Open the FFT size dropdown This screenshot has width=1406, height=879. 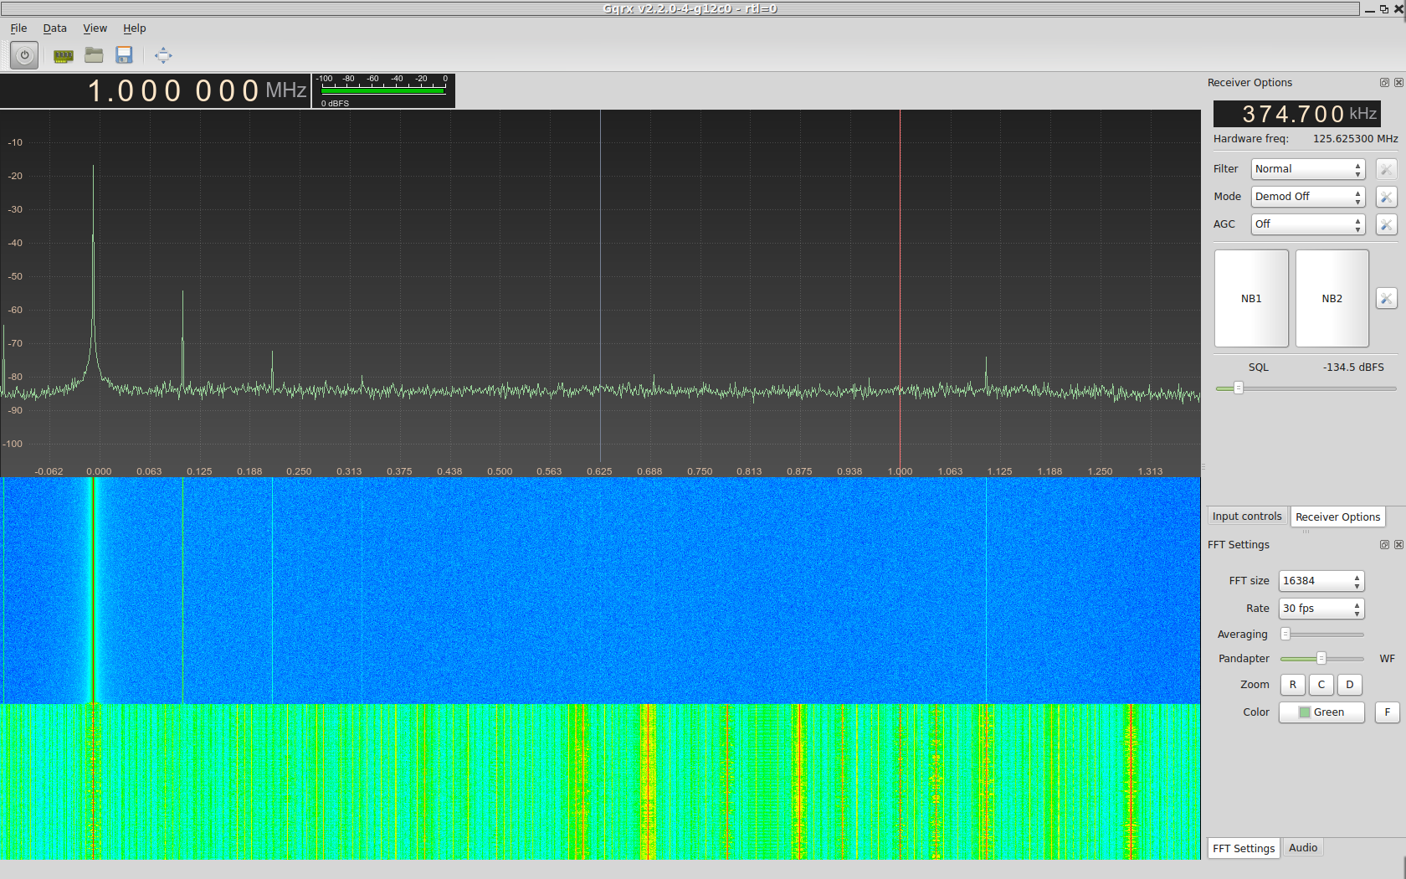point(1321,581)
